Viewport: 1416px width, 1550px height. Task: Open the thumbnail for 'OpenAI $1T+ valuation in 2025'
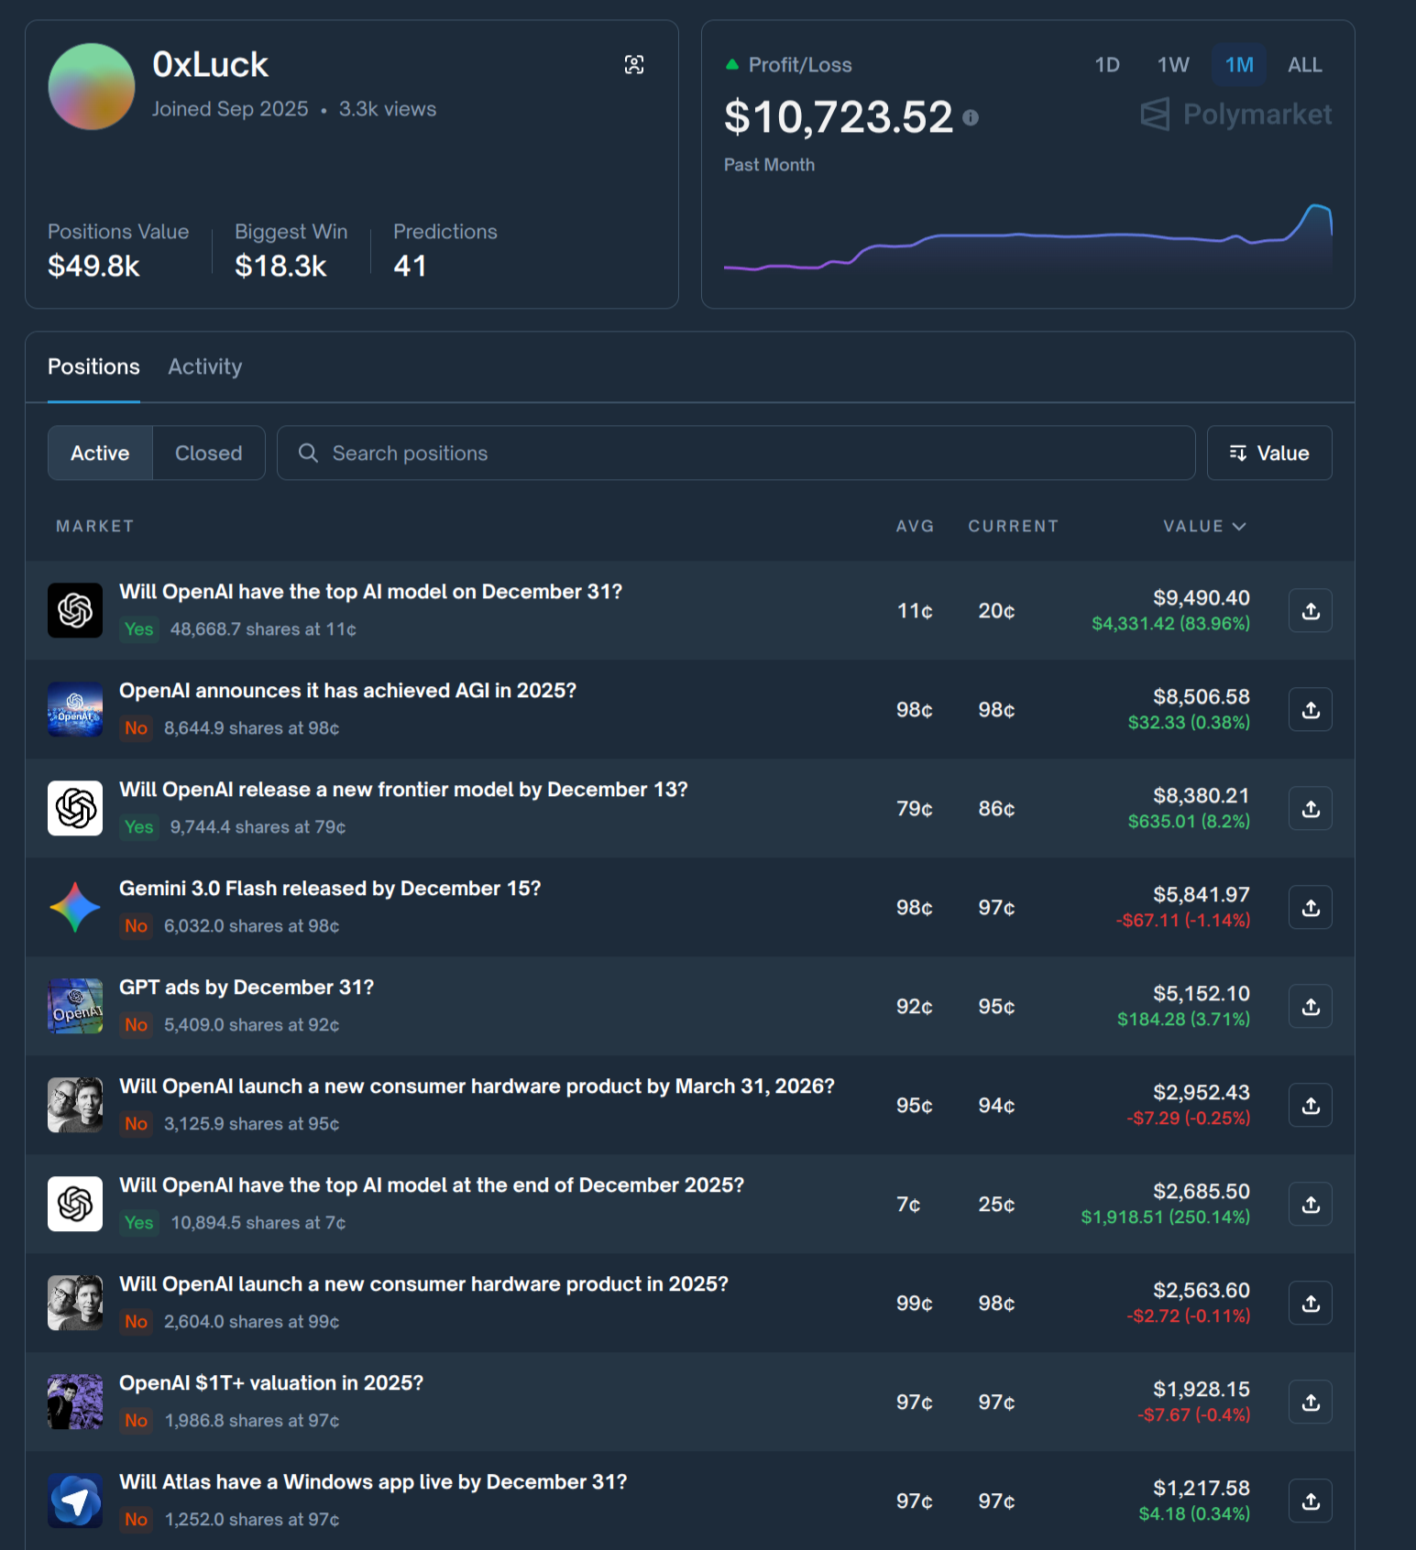(x=75, y=1402)
